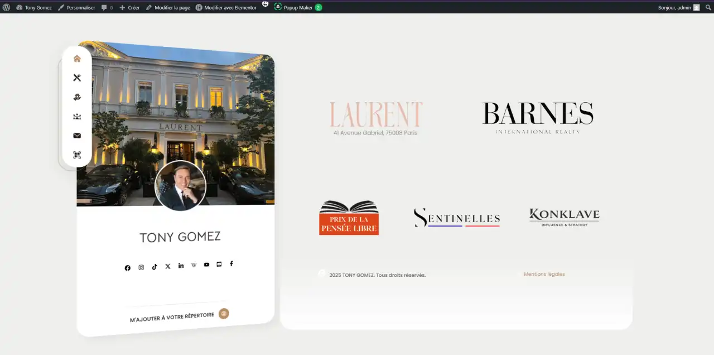Open Personnaliser in the admin bar
The height and width of the screenshot is (355, 714).
(76, 7)
